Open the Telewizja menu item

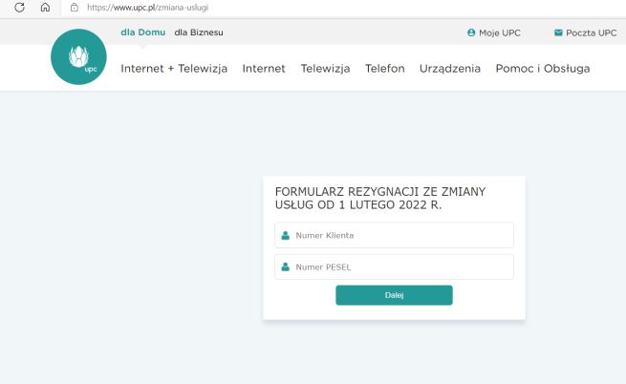(x=325, y=68)
